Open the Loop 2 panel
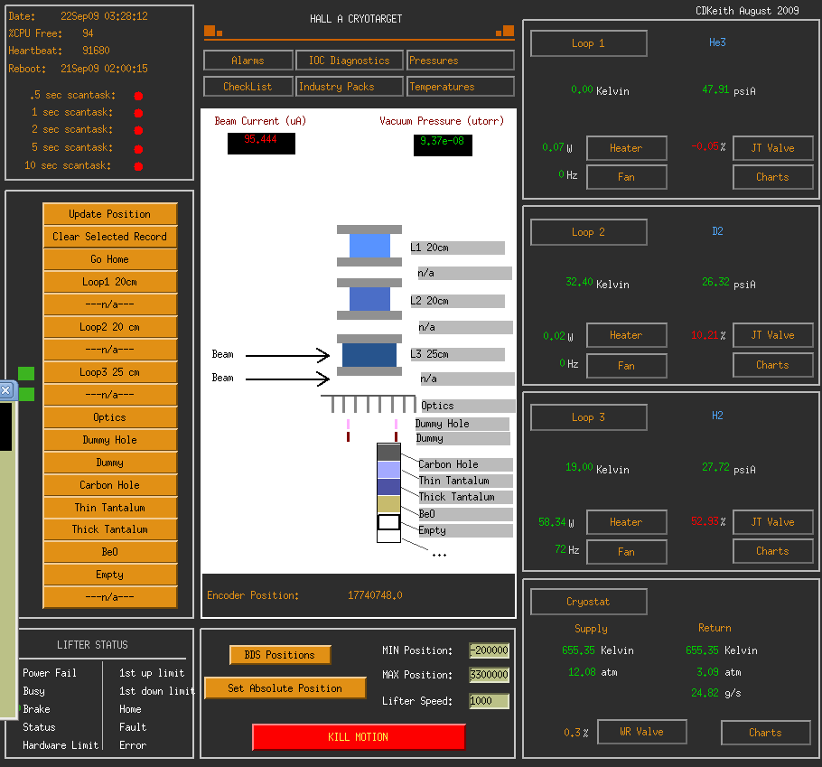This screenshot has width=822, height=767. 589,232
